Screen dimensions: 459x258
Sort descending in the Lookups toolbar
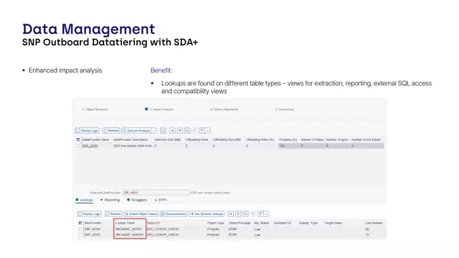tap(238, 214)
